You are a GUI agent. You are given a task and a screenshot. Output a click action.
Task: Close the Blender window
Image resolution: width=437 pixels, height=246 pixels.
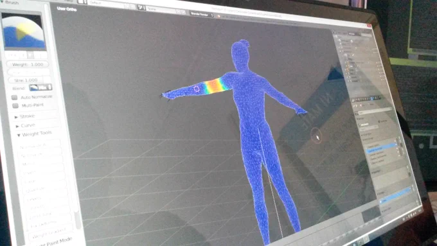pyautogui.click(x=370, y=26)
